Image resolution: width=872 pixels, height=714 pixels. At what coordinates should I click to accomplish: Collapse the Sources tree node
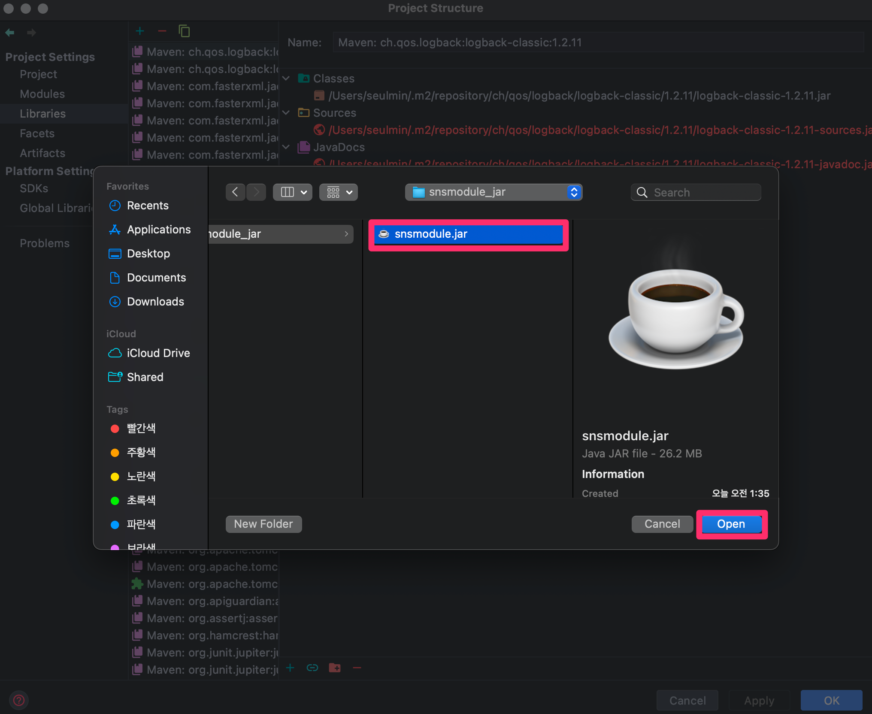(286, 113)
